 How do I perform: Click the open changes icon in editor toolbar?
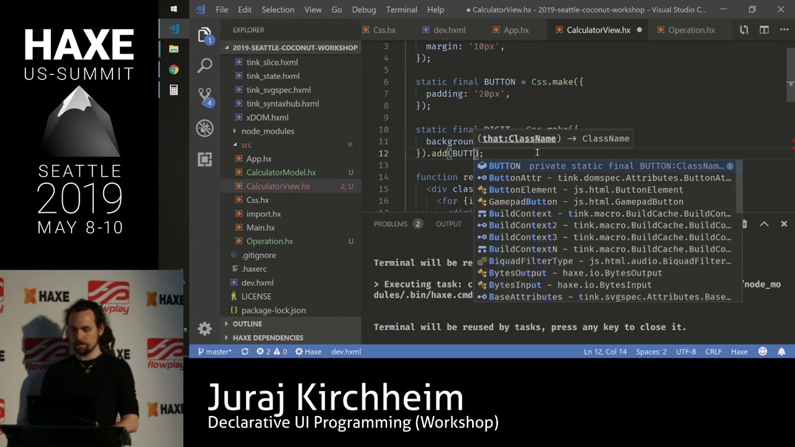click(x=744, y=30)
